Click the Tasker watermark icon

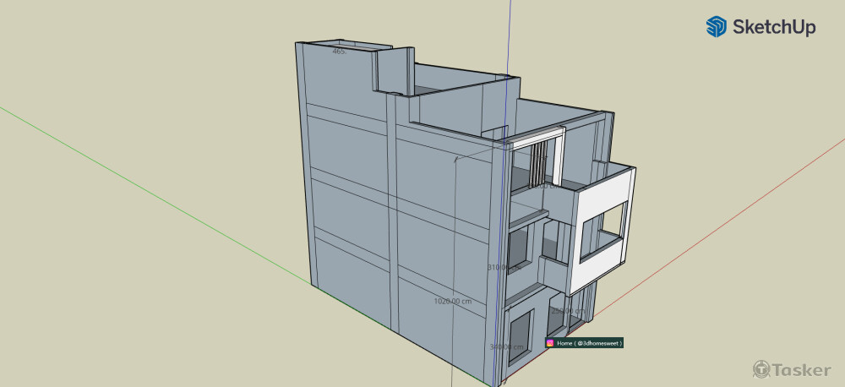pos(760,368)
